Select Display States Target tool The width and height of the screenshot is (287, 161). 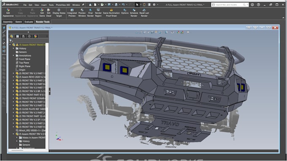[x=59, y=13]
